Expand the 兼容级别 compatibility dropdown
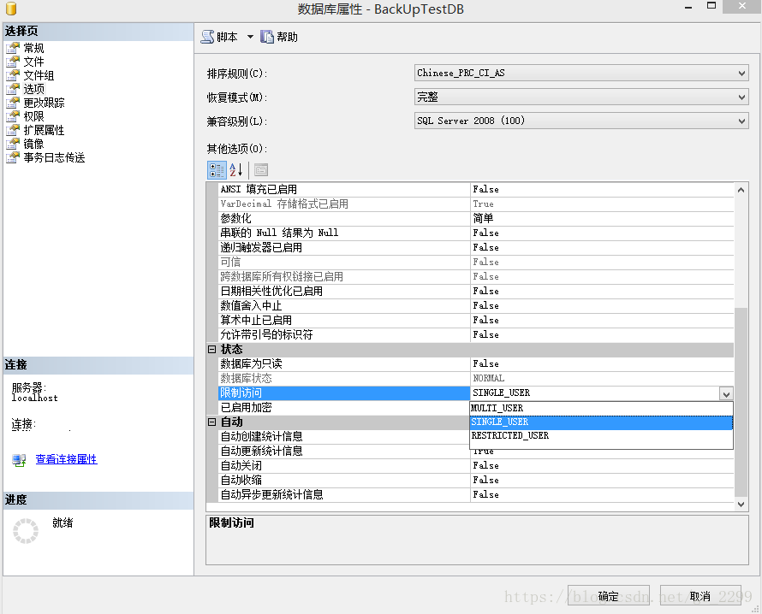Viewport: 762px width, 614px height. tap(741, 121)
